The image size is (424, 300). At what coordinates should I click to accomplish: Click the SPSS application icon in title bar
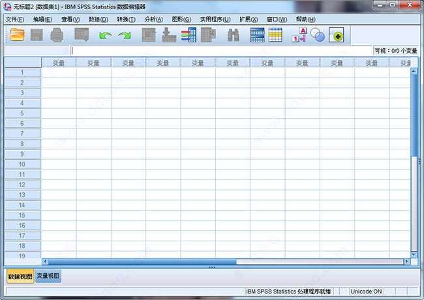click(x=7, y=7)
